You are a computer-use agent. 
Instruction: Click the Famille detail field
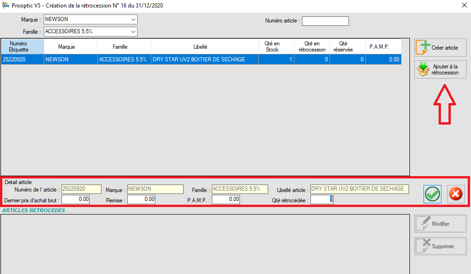pyautogui.click(x=240, y=189)
